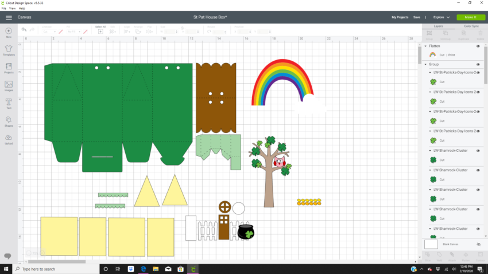The height and width of the screenshot is (274, 488).
Task: Click the Upload icon
Action: [9, 138]
